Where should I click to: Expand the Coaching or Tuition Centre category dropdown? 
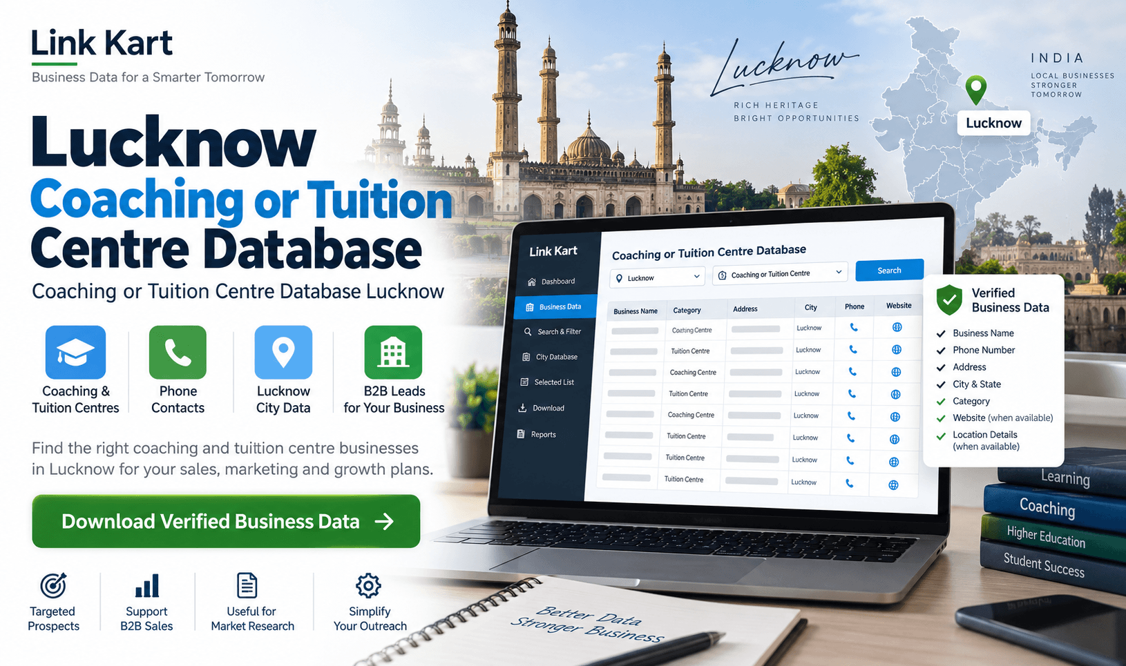[x=780, y=274]
